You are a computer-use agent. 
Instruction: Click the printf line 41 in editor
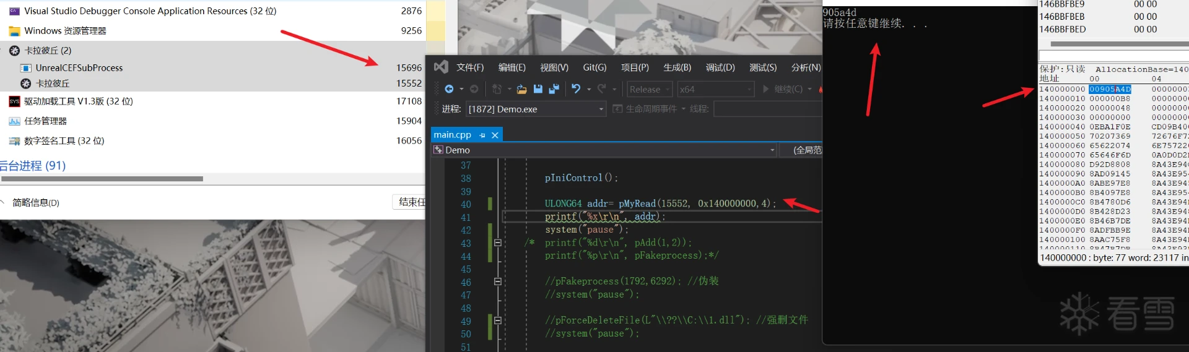pyautogui.click(x=605, y=217)
